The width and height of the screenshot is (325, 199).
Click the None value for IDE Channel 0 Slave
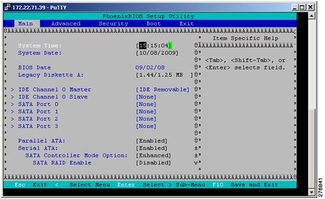point(146,97)
